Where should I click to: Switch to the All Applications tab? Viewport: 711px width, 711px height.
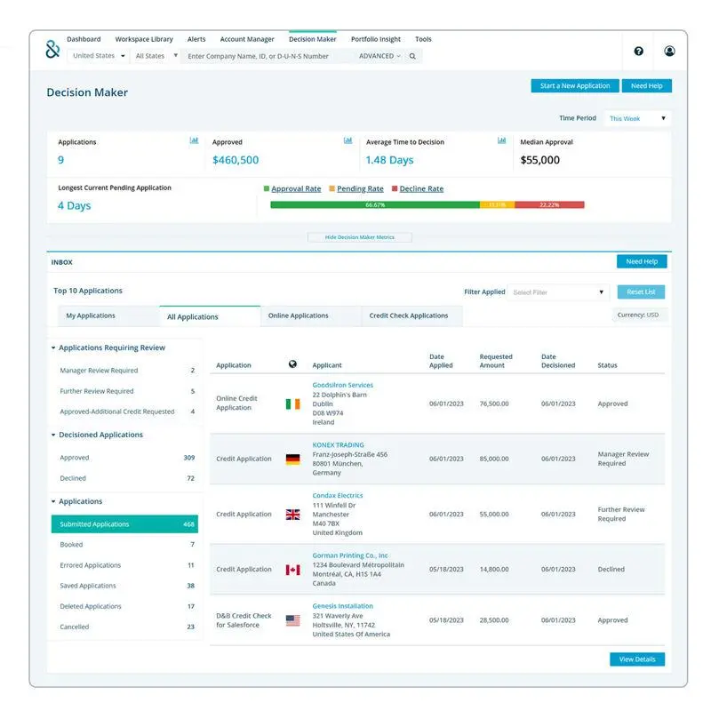(210, 316)
